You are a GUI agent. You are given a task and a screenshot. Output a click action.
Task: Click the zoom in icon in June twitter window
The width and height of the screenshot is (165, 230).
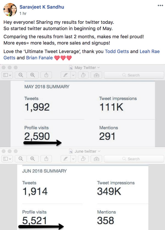[x=33, y=159]
